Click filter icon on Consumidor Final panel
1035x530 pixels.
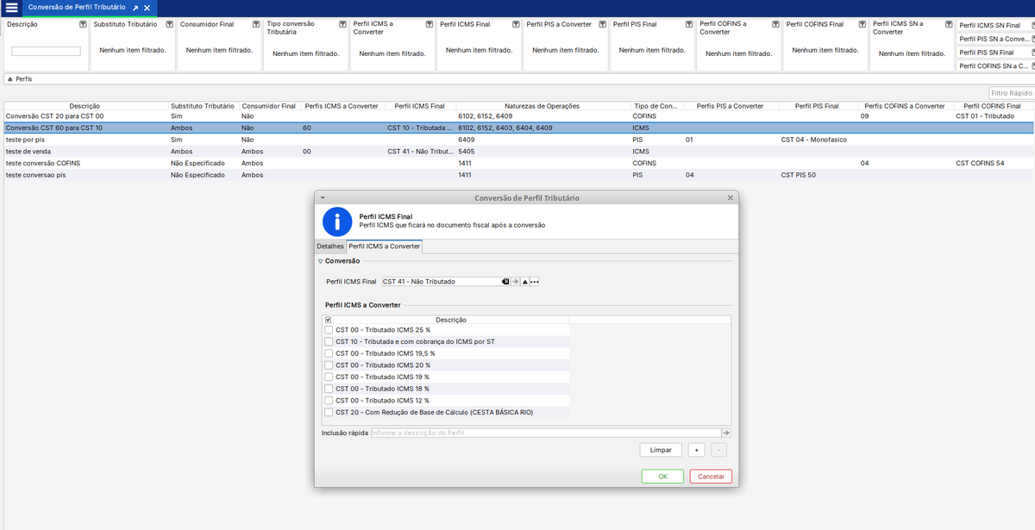255,25
